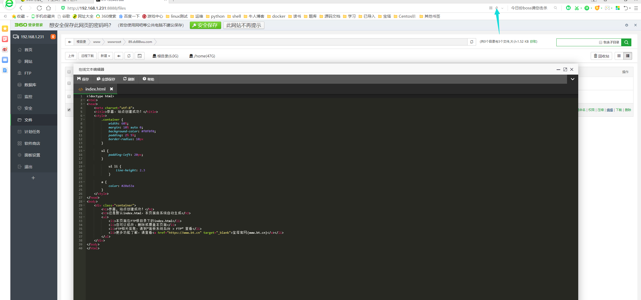Untick the checked file row checkbox
Screen dimensions: 641x300
[x=69, y=110]
